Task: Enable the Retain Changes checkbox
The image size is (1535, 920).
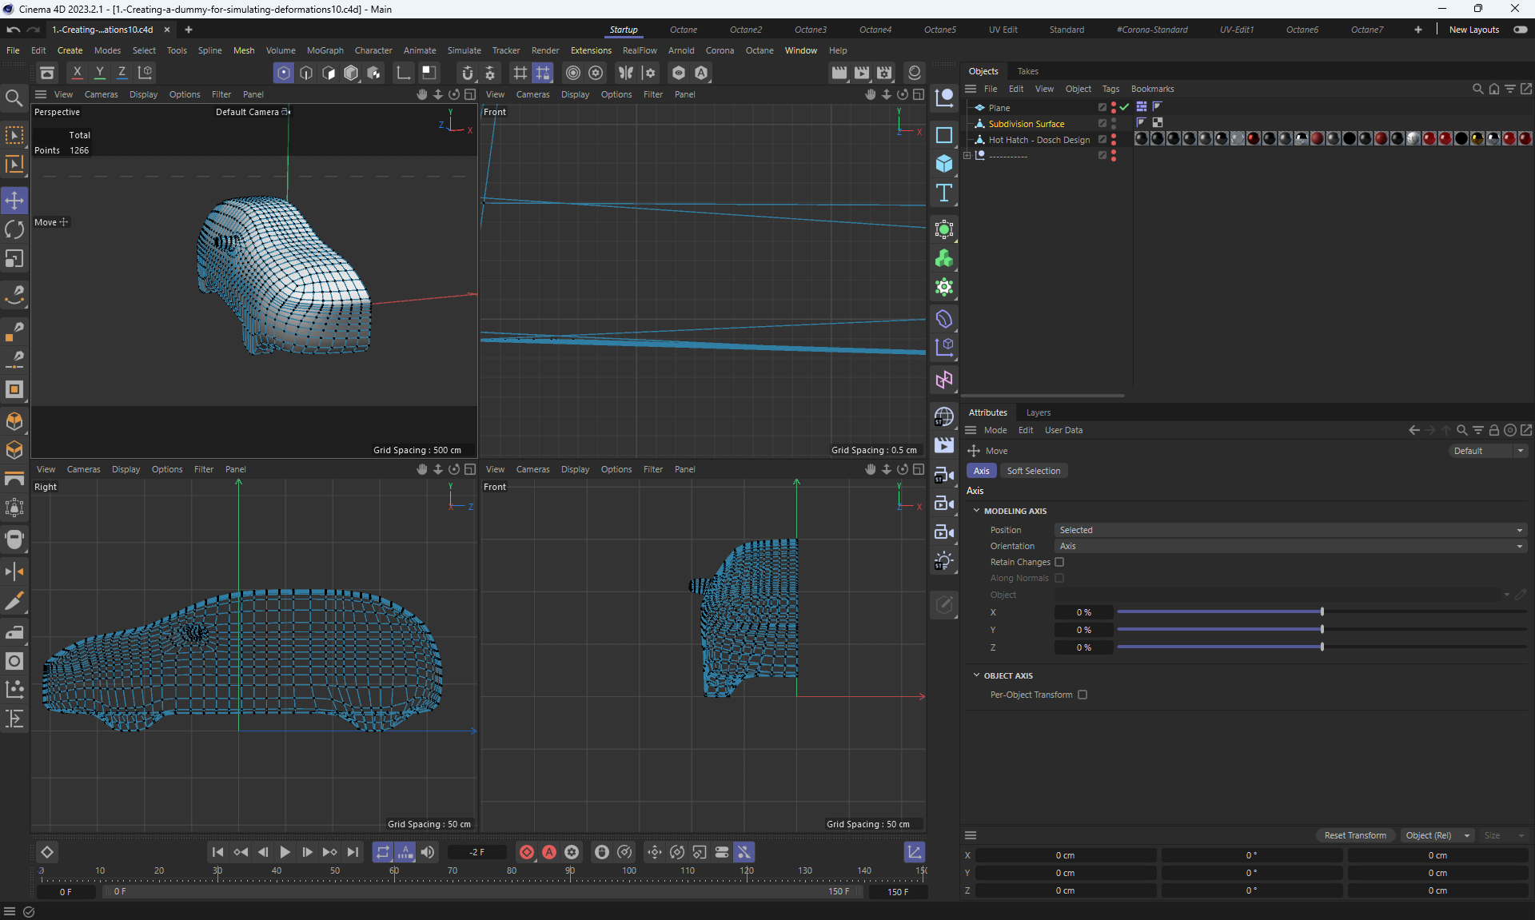Action: point(1059,562)
